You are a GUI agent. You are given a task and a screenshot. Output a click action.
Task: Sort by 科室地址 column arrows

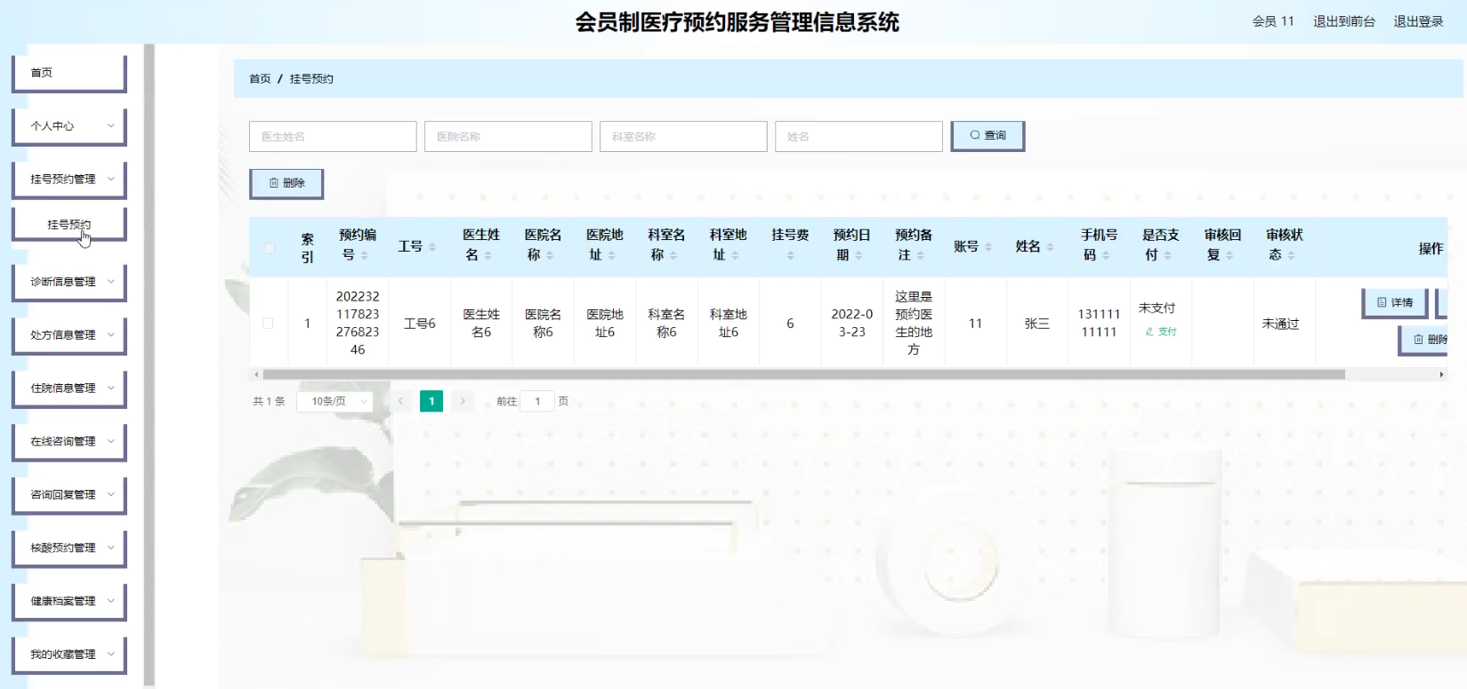(x=735, y=255)
